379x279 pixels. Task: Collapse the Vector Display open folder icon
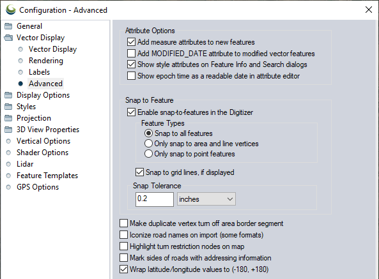coord(8,38)
